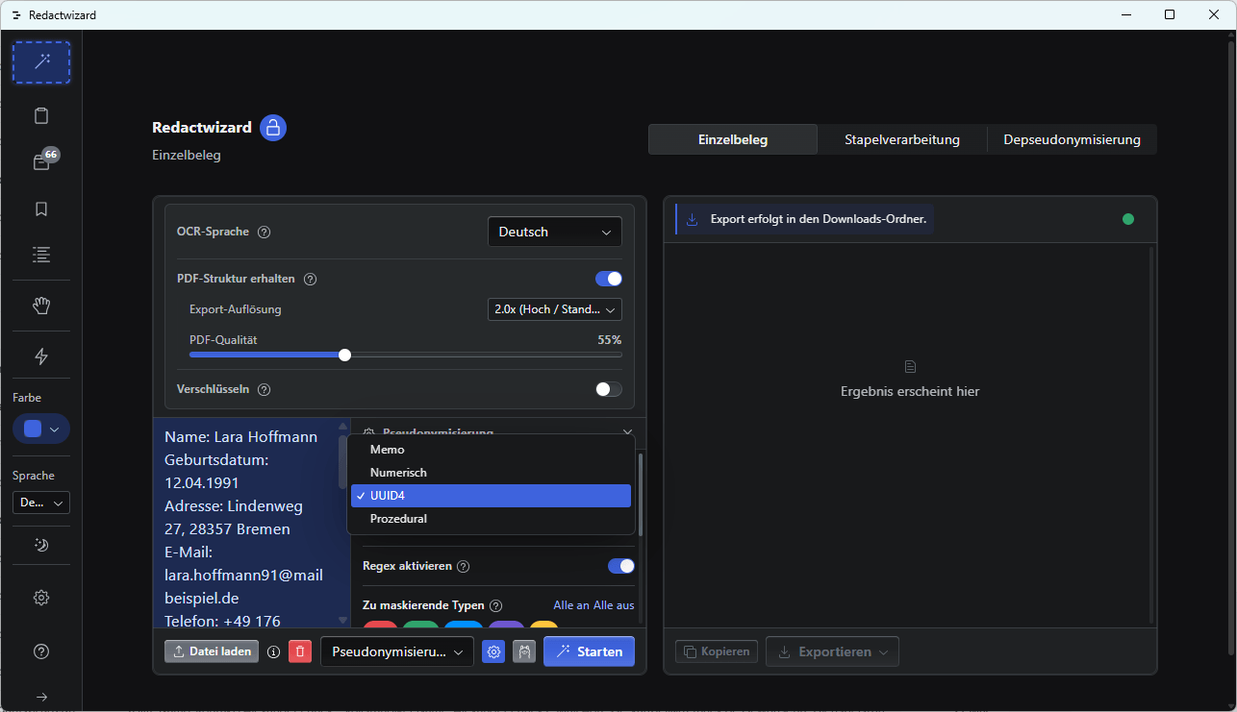
Task: Click the Starten button
Action: pyautogui.click(x=589, y=651)
